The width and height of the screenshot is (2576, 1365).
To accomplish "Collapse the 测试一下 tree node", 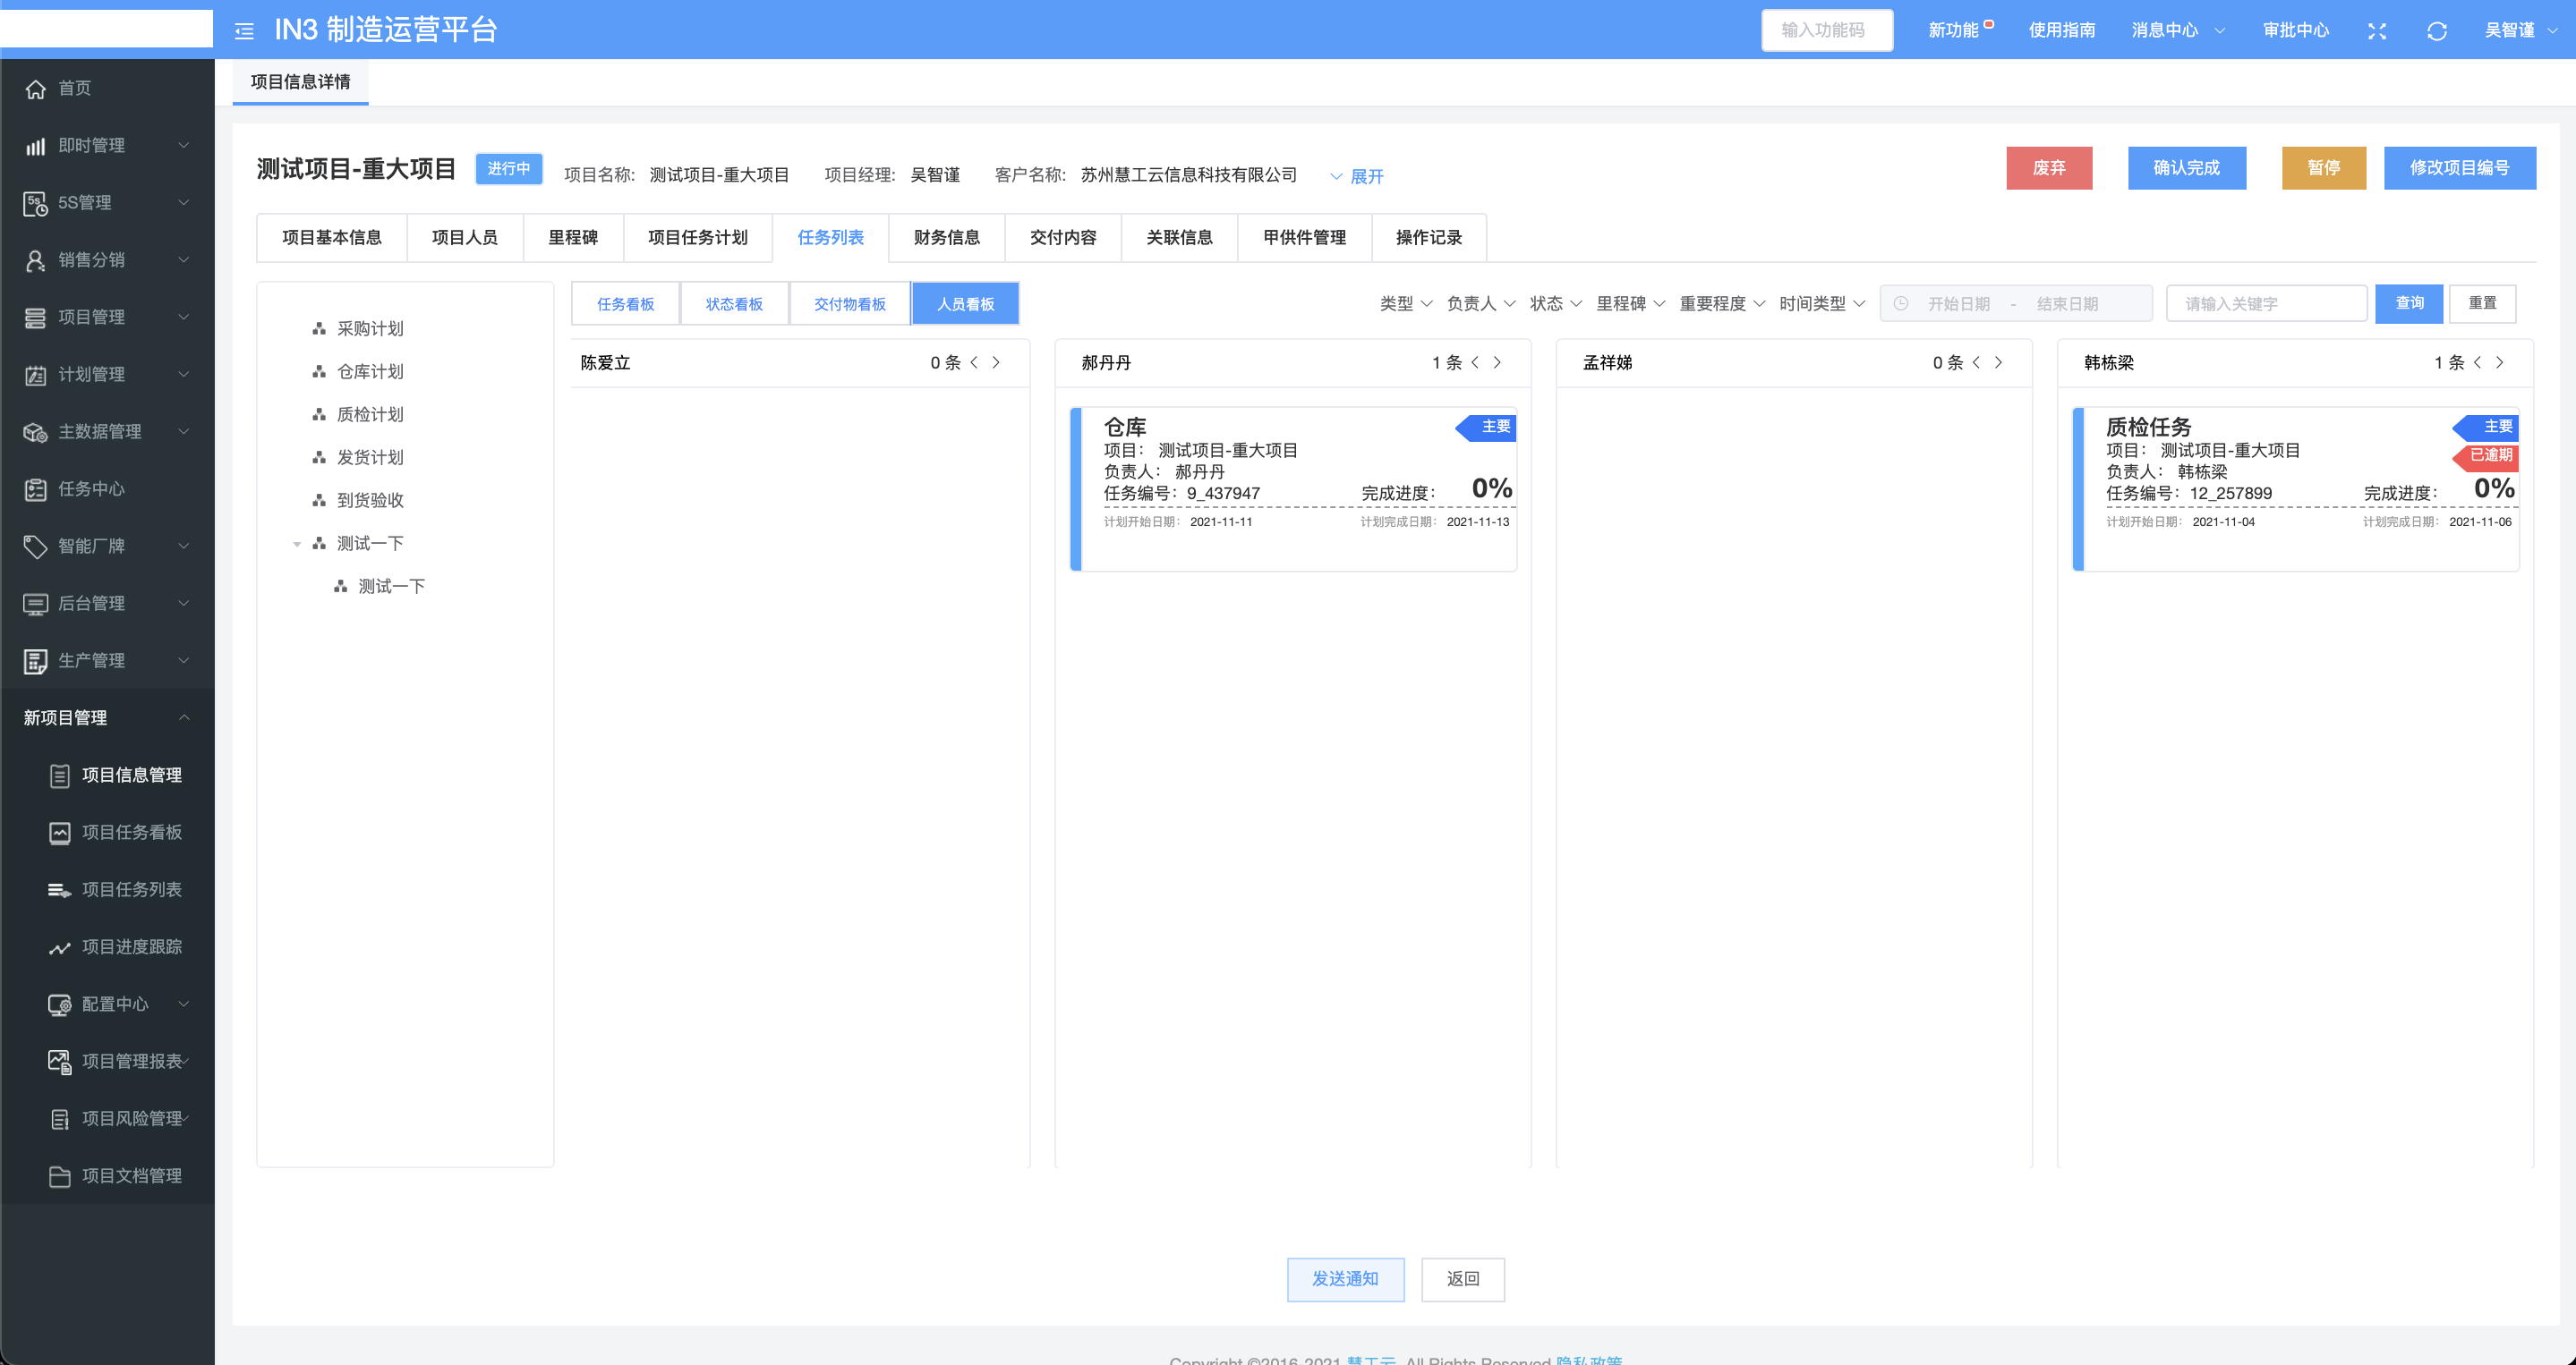I will (297, 544).
